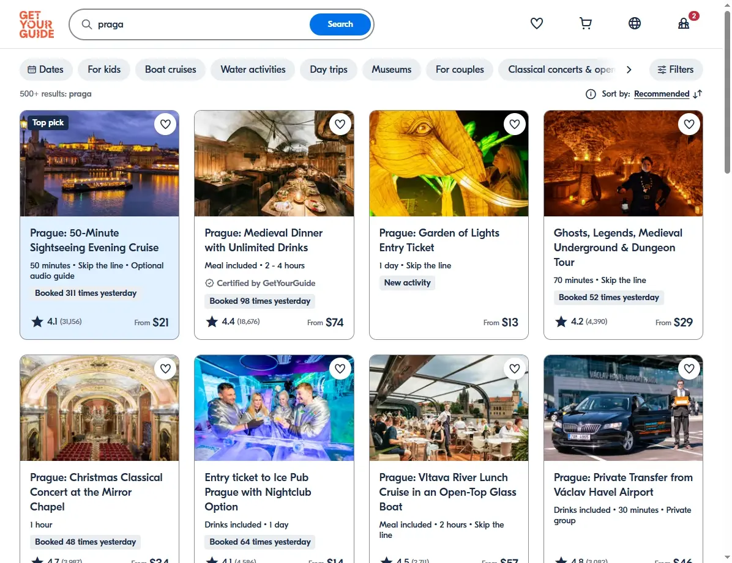Save Vltava River Lunch Cruise to wishlist
Screen dimensions: 732x563
515,369
